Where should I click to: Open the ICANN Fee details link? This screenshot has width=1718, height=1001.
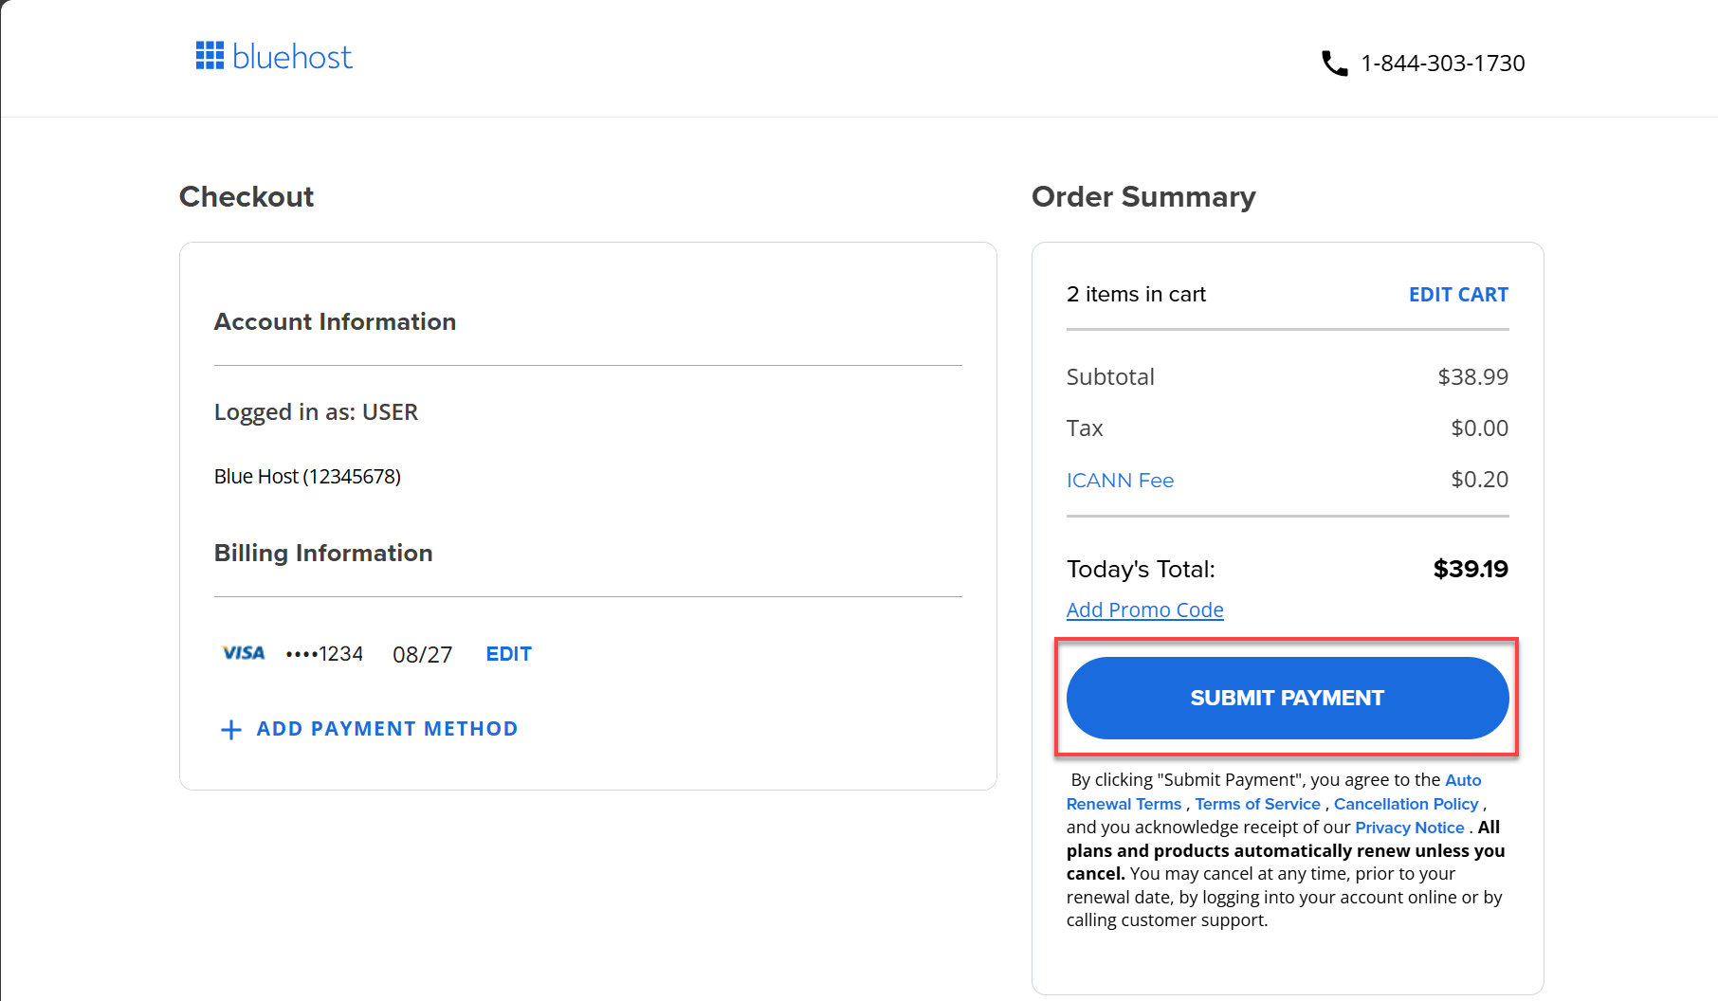1120,480
